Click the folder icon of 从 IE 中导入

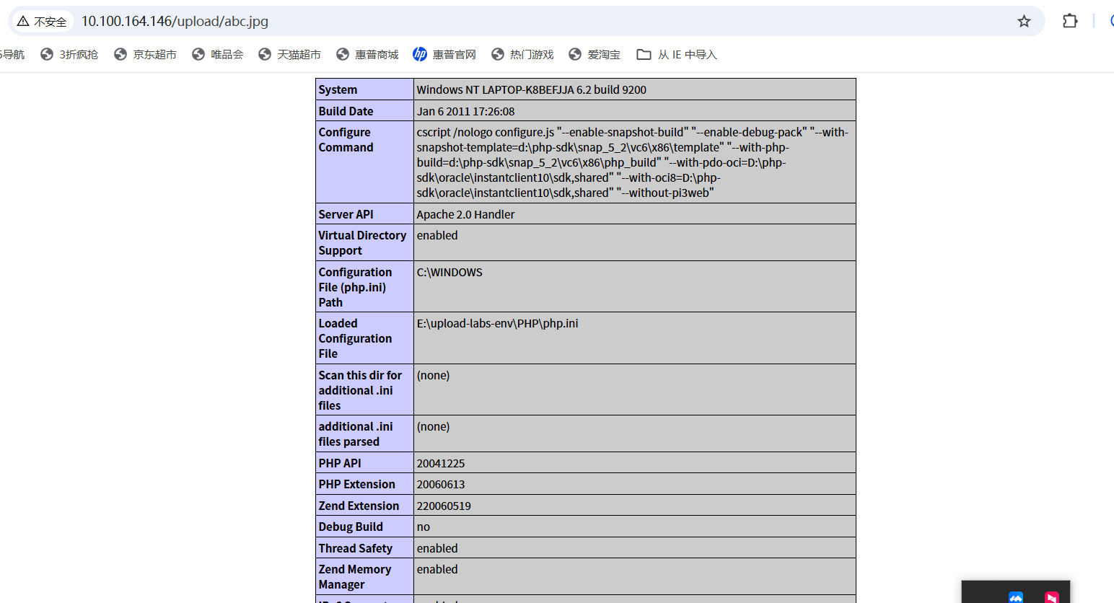coord(644,54)
